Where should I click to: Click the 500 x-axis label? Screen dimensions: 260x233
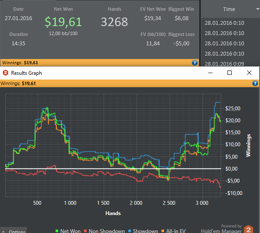37,203
